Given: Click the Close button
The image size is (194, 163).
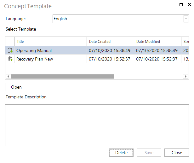Looking at the screenshot, I should point(177,153).
